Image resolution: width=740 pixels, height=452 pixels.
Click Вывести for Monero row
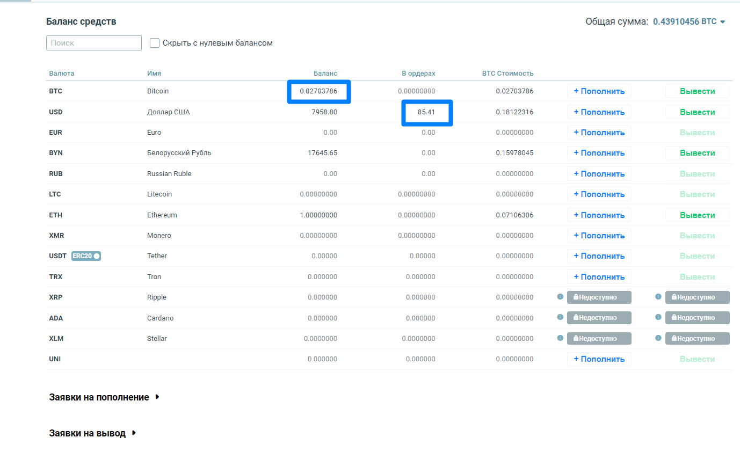pyautogui.click(x=698, y=236)
